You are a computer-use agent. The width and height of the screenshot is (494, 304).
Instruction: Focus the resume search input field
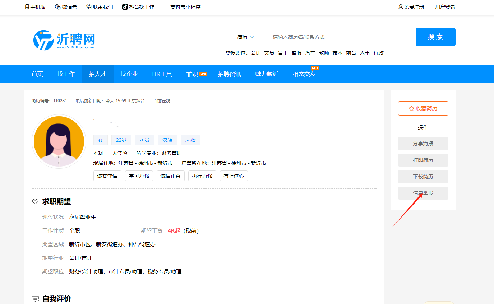click(341, 37)
